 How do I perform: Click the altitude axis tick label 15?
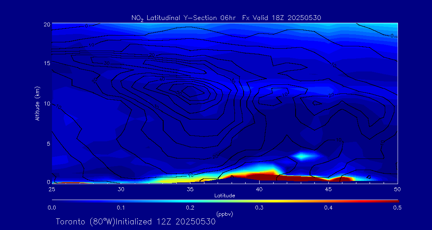click(47, 63)
